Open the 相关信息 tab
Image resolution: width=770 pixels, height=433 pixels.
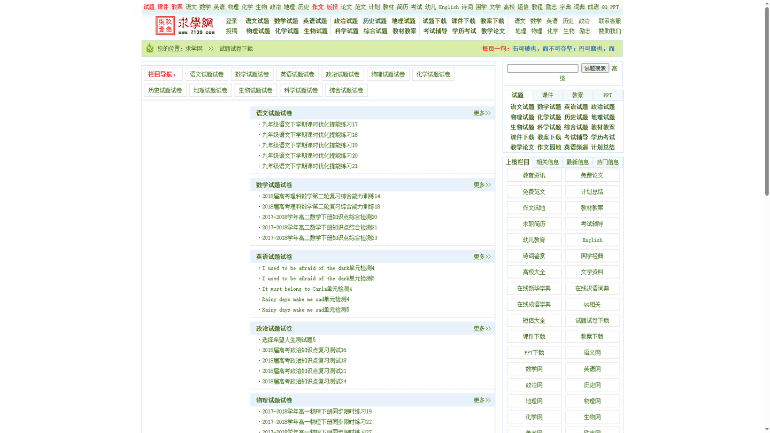[x=548, y=162]
